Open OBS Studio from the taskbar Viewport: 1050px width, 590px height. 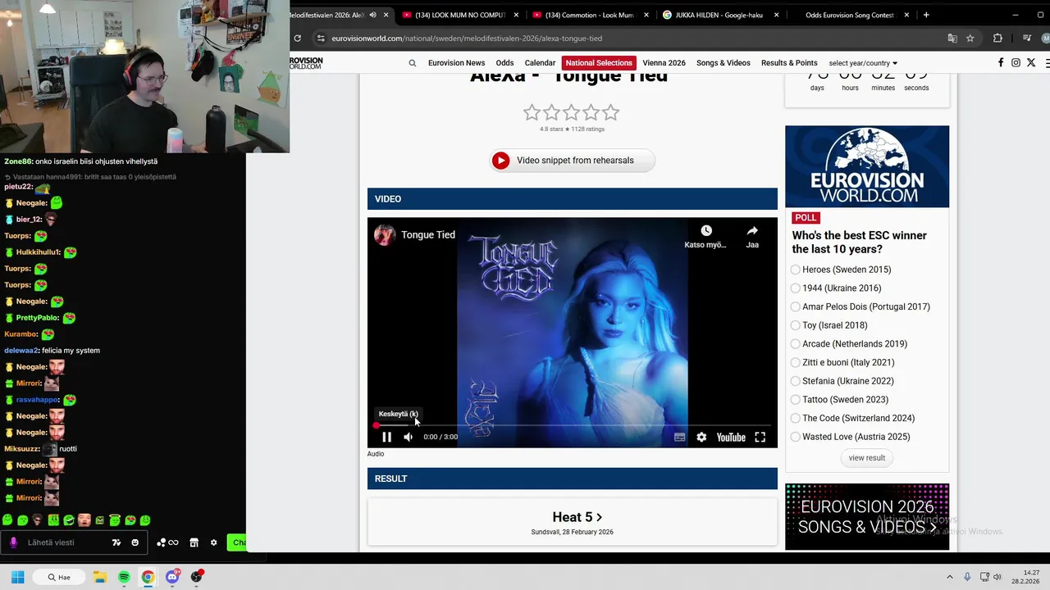click(x=196, y=577)
